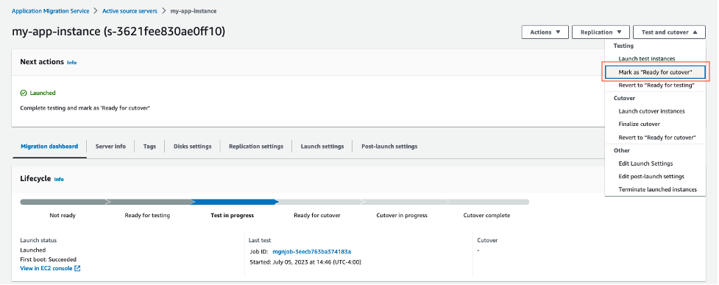The image size is (719, 285).
Task: Collapse the Test and cutover menu
Action: point(669,32)
